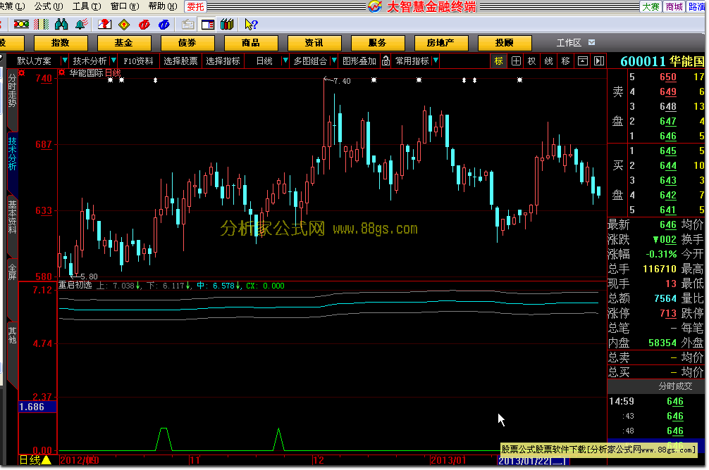Open the binoculars search tool

(x=61, y=25)
